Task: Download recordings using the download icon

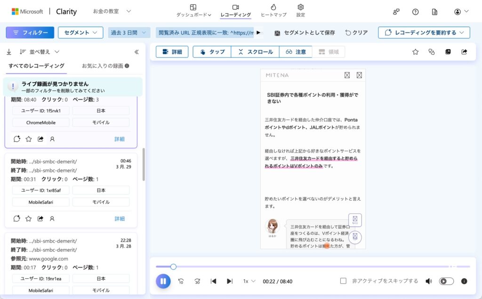Action: (x=9, y=52)
